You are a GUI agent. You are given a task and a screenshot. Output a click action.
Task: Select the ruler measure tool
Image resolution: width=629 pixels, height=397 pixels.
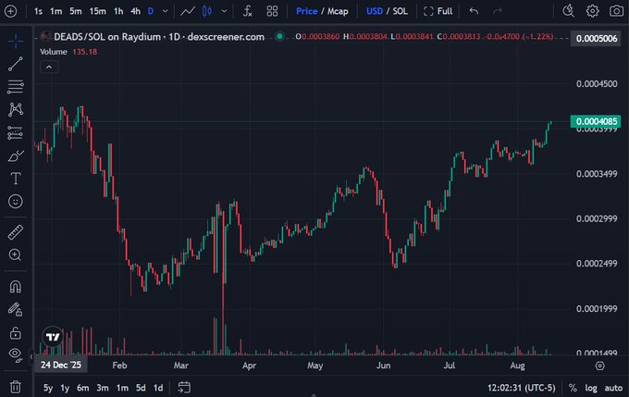point(16,232)
